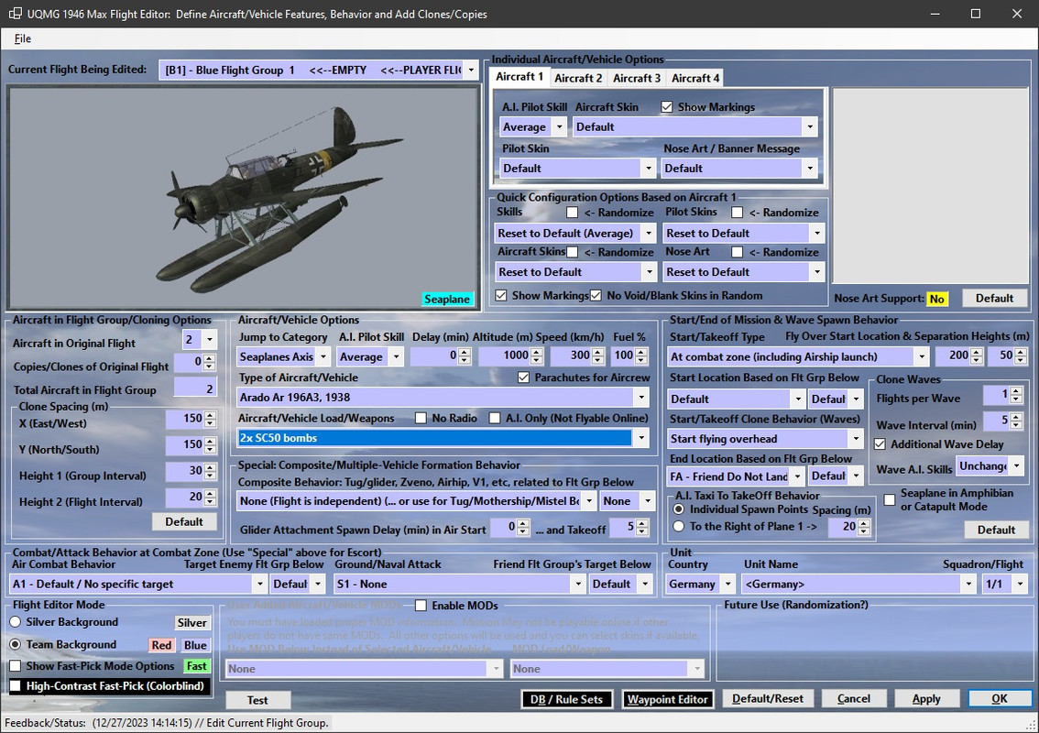Enable the No Radio checkbox
Screen dimensions: 1039x733
(421, 418)
